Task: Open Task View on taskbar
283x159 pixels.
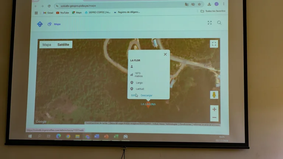Action: coord(49,136)
